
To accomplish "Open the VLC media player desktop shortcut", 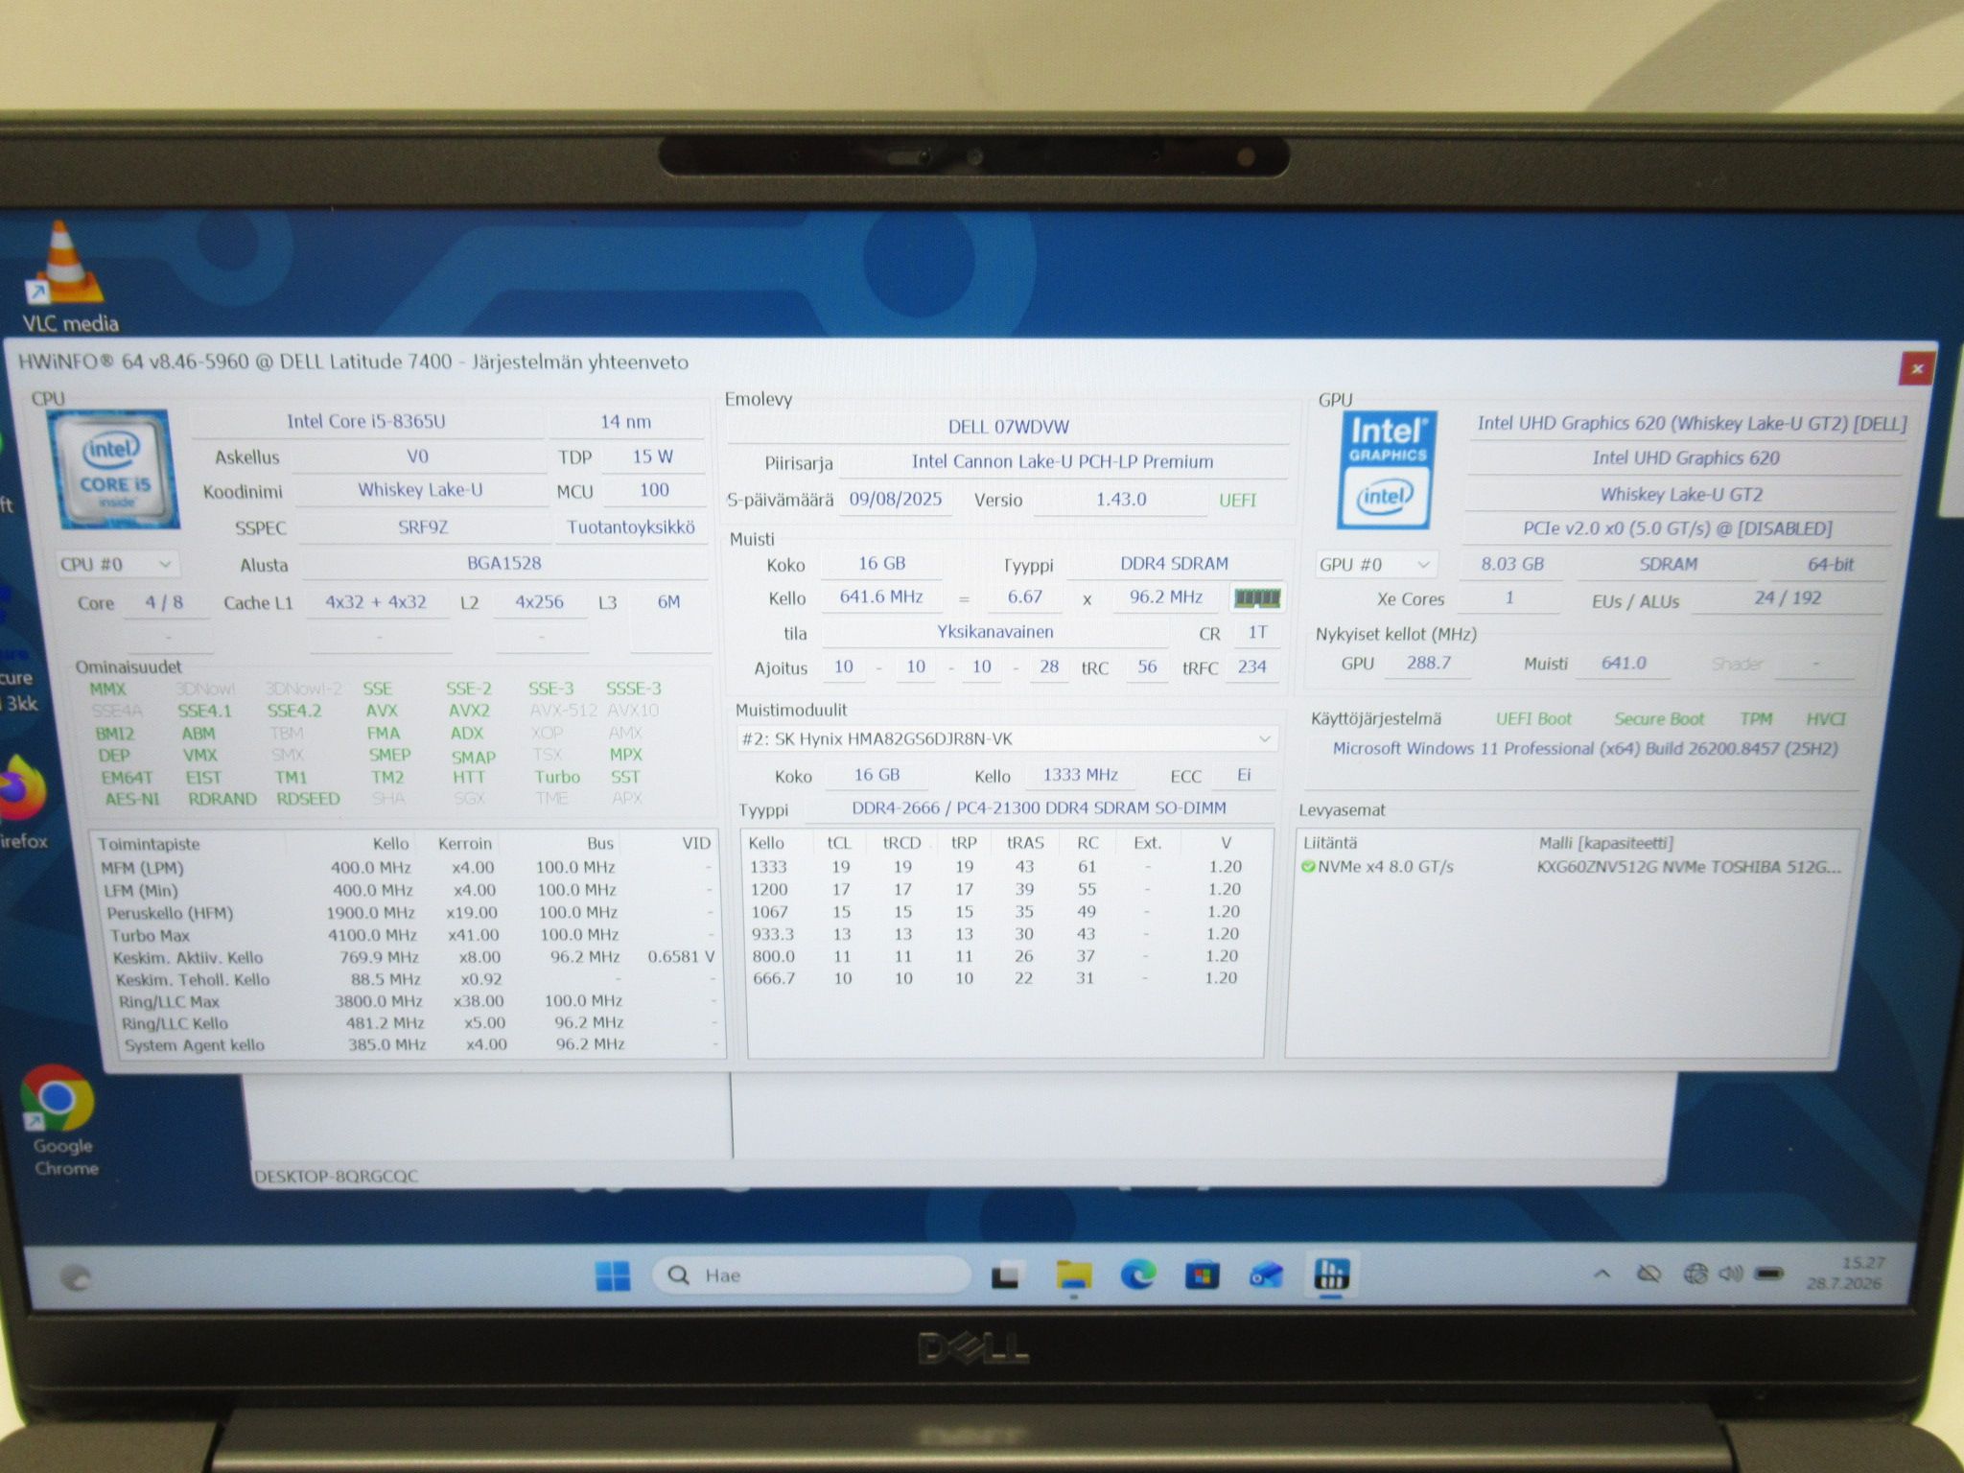I will 65,278.
